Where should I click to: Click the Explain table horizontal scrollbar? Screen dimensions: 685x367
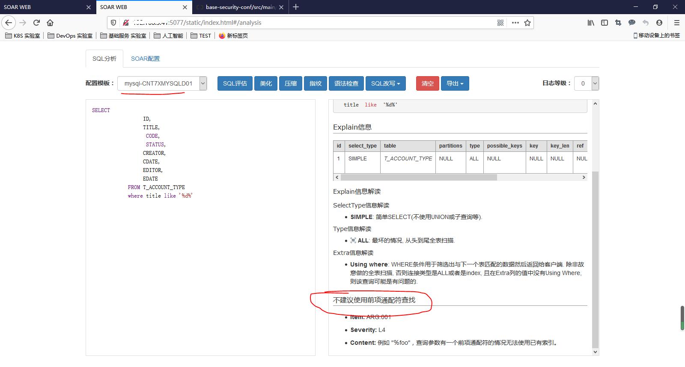click(x=419, y=177)
